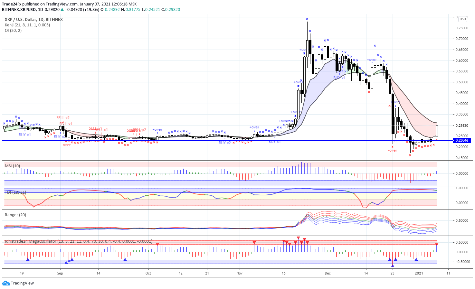
Task: Click the 2021 label on the time axis
Action: 419,273
